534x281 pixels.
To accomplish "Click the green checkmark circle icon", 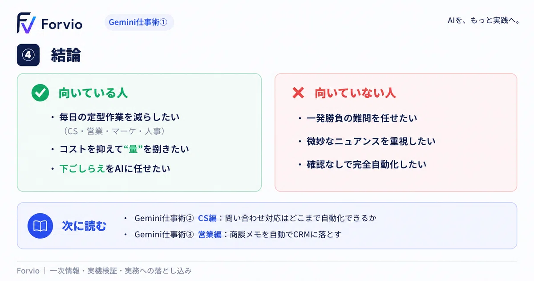I will pyautogui.click(x=40, y=93).
